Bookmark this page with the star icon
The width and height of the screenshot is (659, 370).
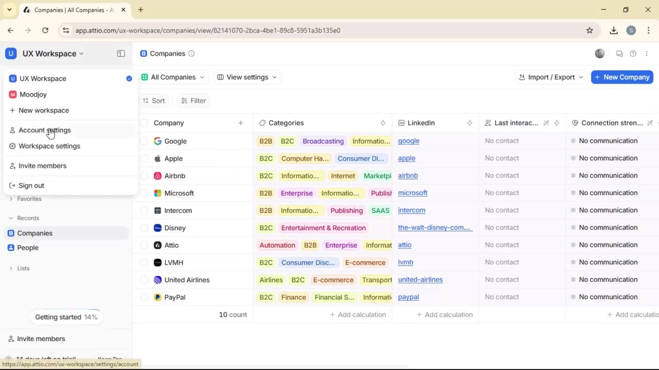point(590,30)
